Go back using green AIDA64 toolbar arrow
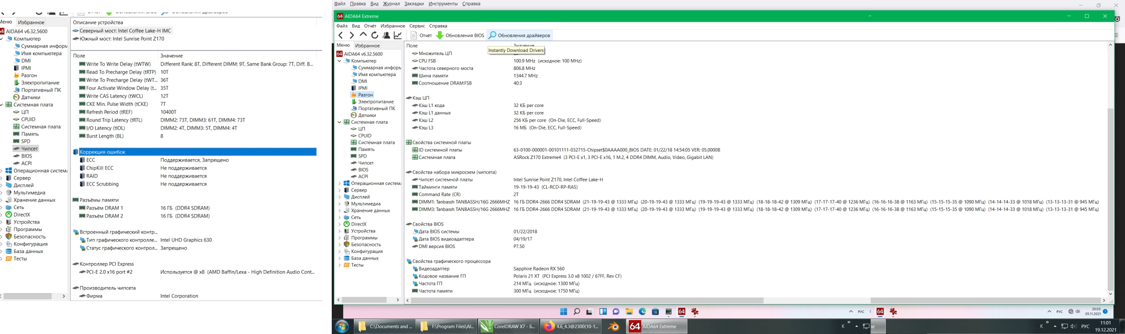1125x334 pixels. (341, 35)
